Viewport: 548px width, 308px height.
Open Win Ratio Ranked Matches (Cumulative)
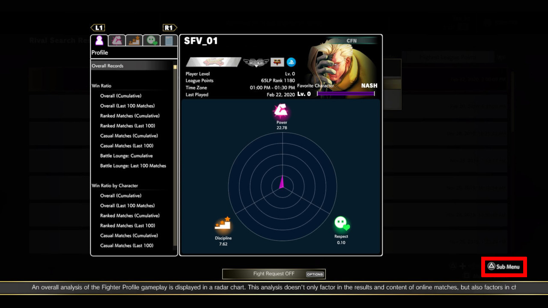(130, 116)
